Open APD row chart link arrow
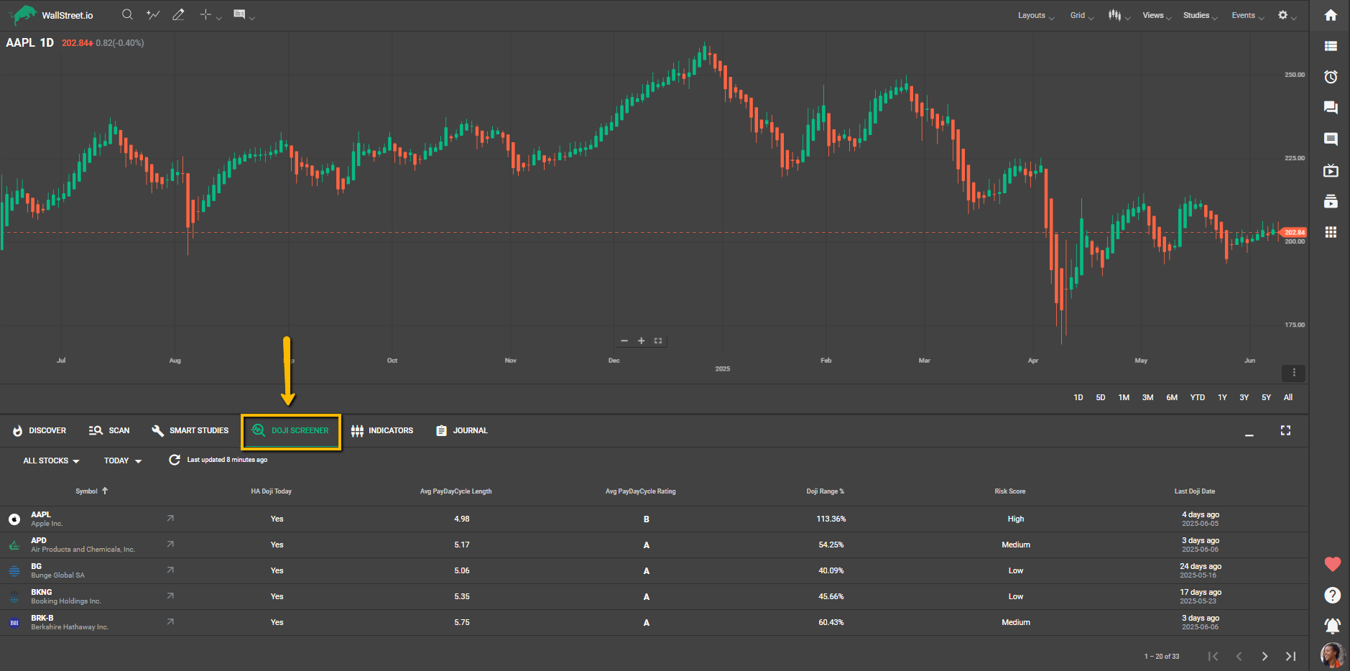Image resolution: width=1350 pixels, height=671 pixels. tap(170, 544)
